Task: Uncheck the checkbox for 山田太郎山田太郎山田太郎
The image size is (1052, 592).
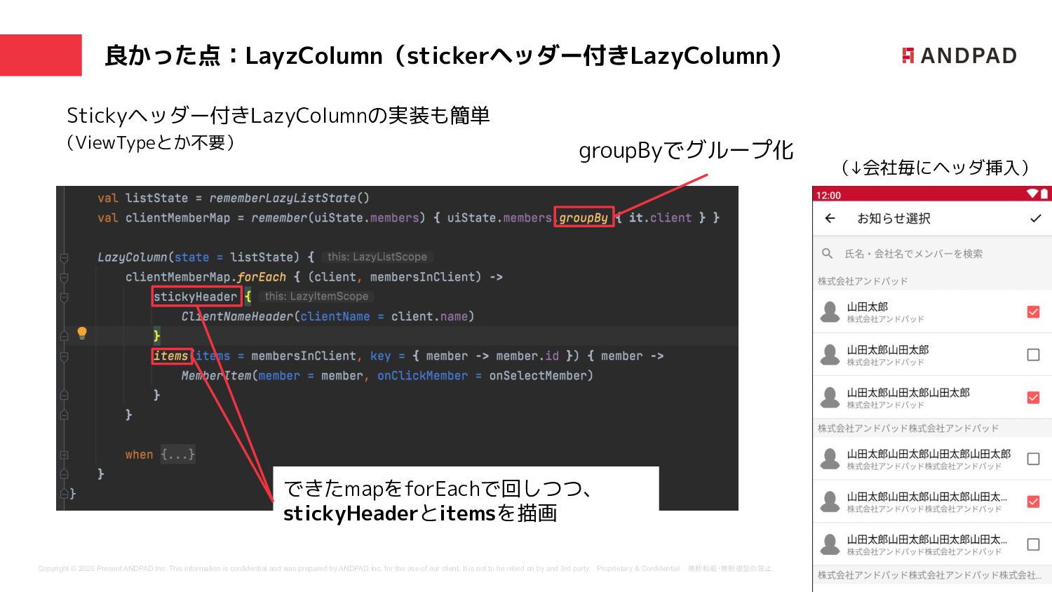Action: pyautogui.click(x=1033, y=398)
